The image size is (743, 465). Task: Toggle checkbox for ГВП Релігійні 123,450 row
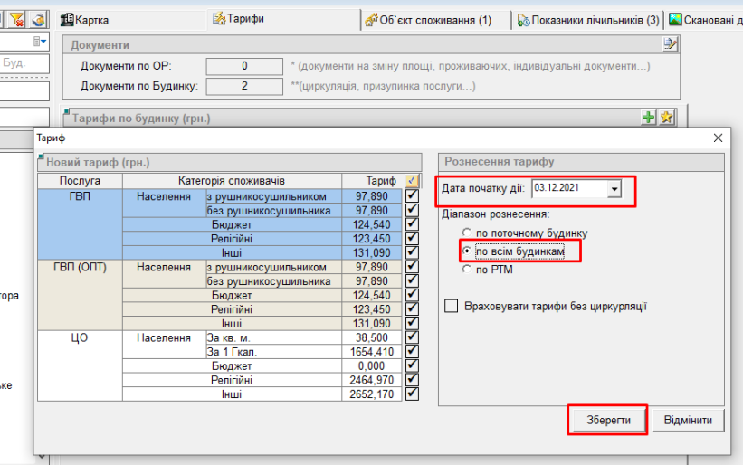(413, 239)
